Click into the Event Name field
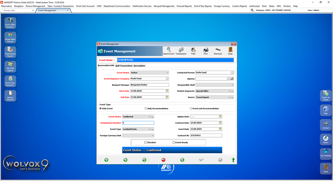The height and width of the screenshot is (181, 333). [x=175, y=60]
